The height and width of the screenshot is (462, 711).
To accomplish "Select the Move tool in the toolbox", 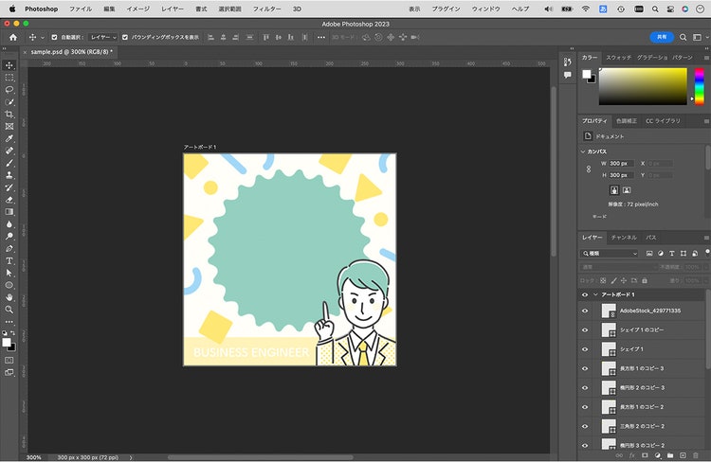I will click(x=9, y=65).
